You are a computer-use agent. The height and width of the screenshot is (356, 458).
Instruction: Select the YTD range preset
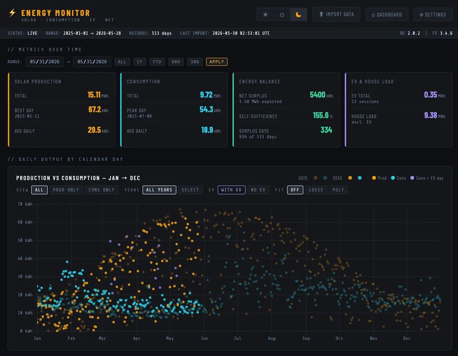coord(157,62)
